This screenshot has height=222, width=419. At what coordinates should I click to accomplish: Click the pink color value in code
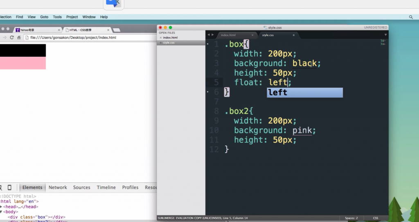click(x=302, y=130)
